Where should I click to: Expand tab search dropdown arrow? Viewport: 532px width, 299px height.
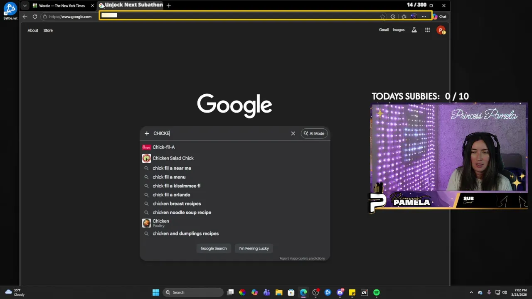pos(25,5)
